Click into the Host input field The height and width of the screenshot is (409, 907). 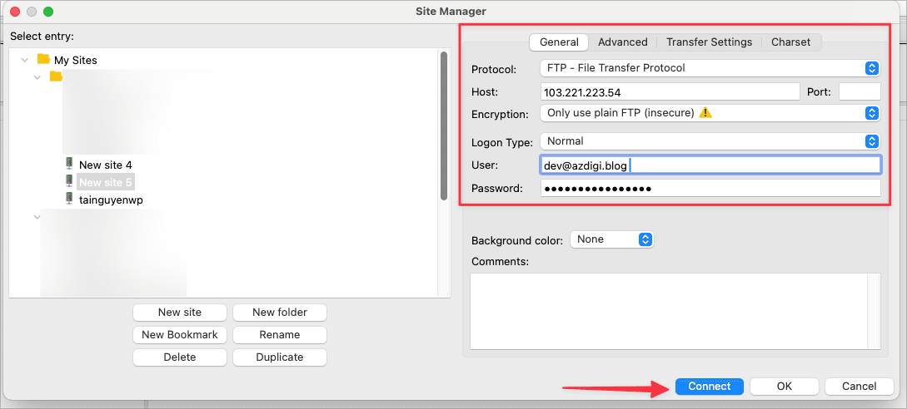[669, 91]
